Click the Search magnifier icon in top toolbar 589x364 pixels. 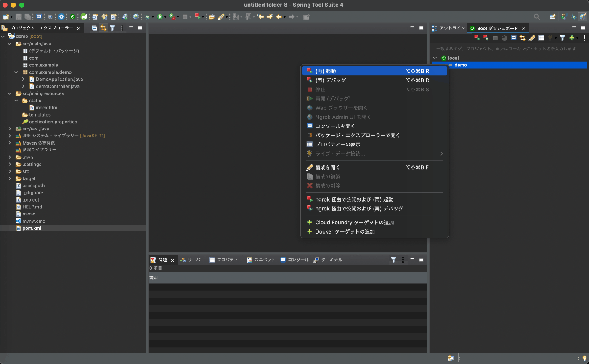tap(537, 17)
